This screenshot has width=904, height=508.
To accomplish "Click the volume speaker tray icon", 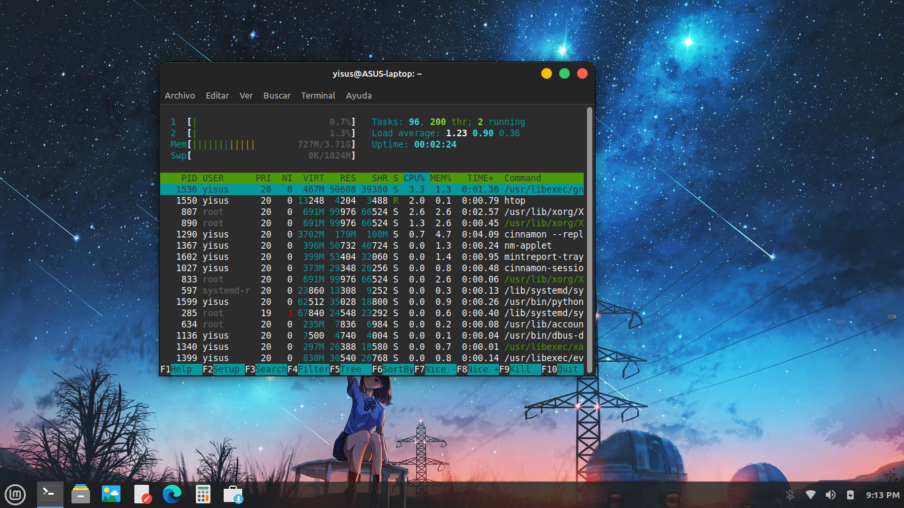I will [831, 495].
